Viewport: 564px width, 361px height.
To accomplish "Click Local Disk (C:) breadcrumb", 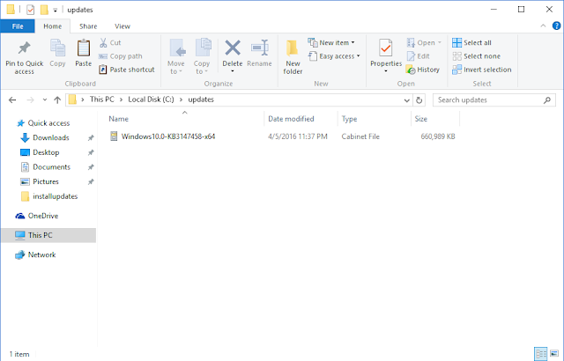I will (151, 99).
